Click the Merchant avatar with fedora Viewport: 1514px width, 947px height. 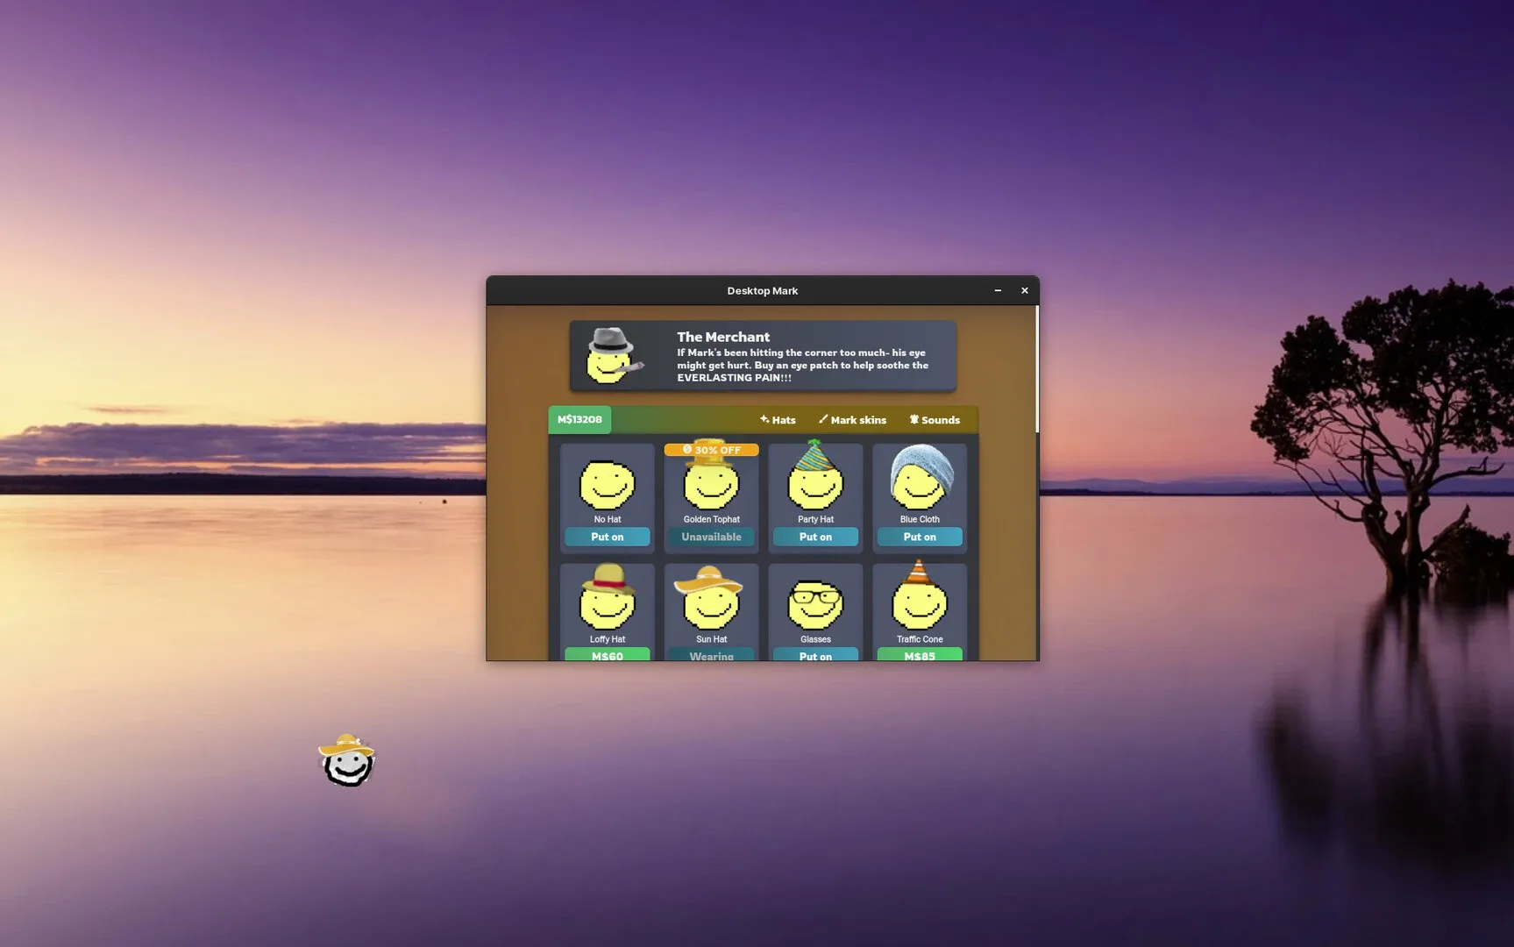click(x=611, y=356)
